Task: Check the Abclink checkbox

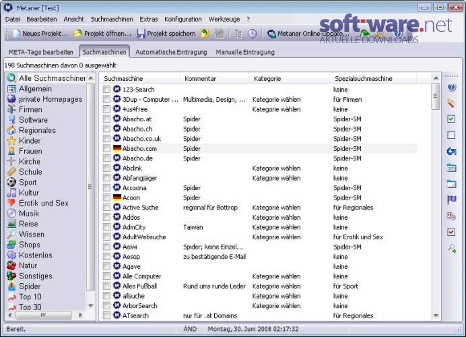Action: pyautogui.click(x=106, y=168)
